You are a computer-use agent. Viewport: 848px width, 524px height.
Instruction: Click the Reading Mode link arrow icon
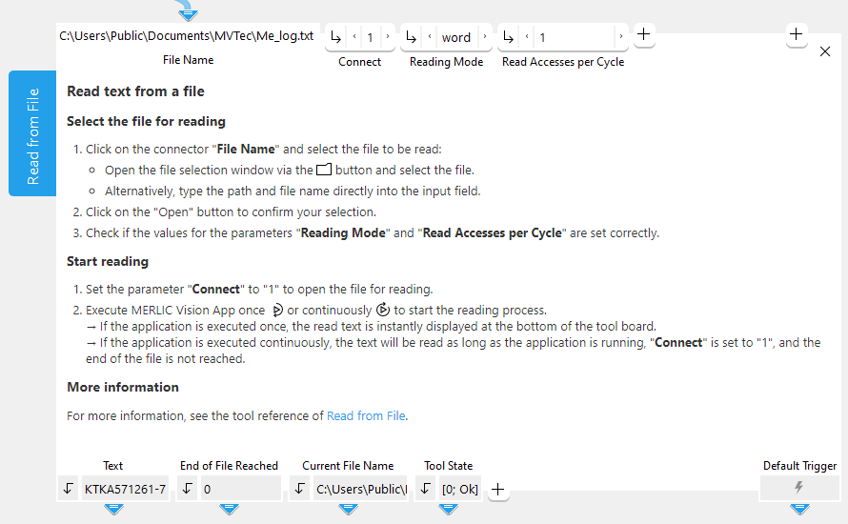click(x=412, y=37)
